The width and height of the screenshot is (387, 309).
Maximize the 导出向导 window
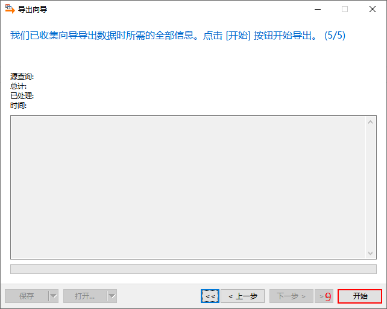pos(345,10)
